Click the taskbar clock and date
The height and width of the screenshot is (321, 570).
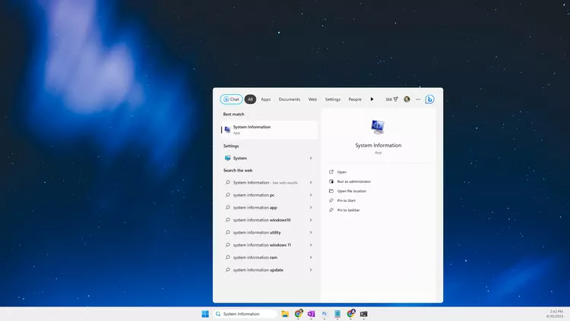556,313
